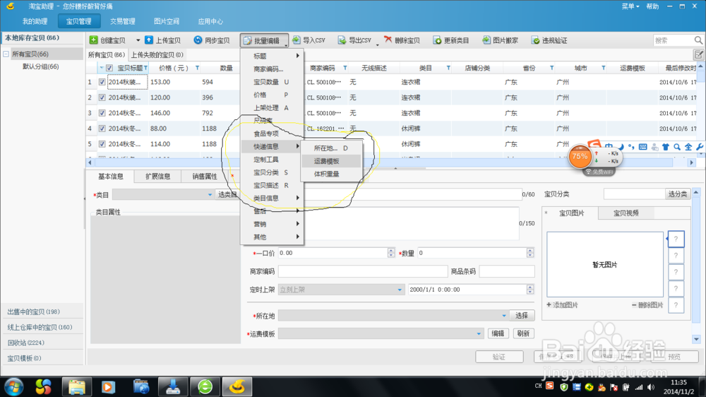The image size is (706, 397).
Task: Open the media player taskbar icon
Action: tap(108, 387)
